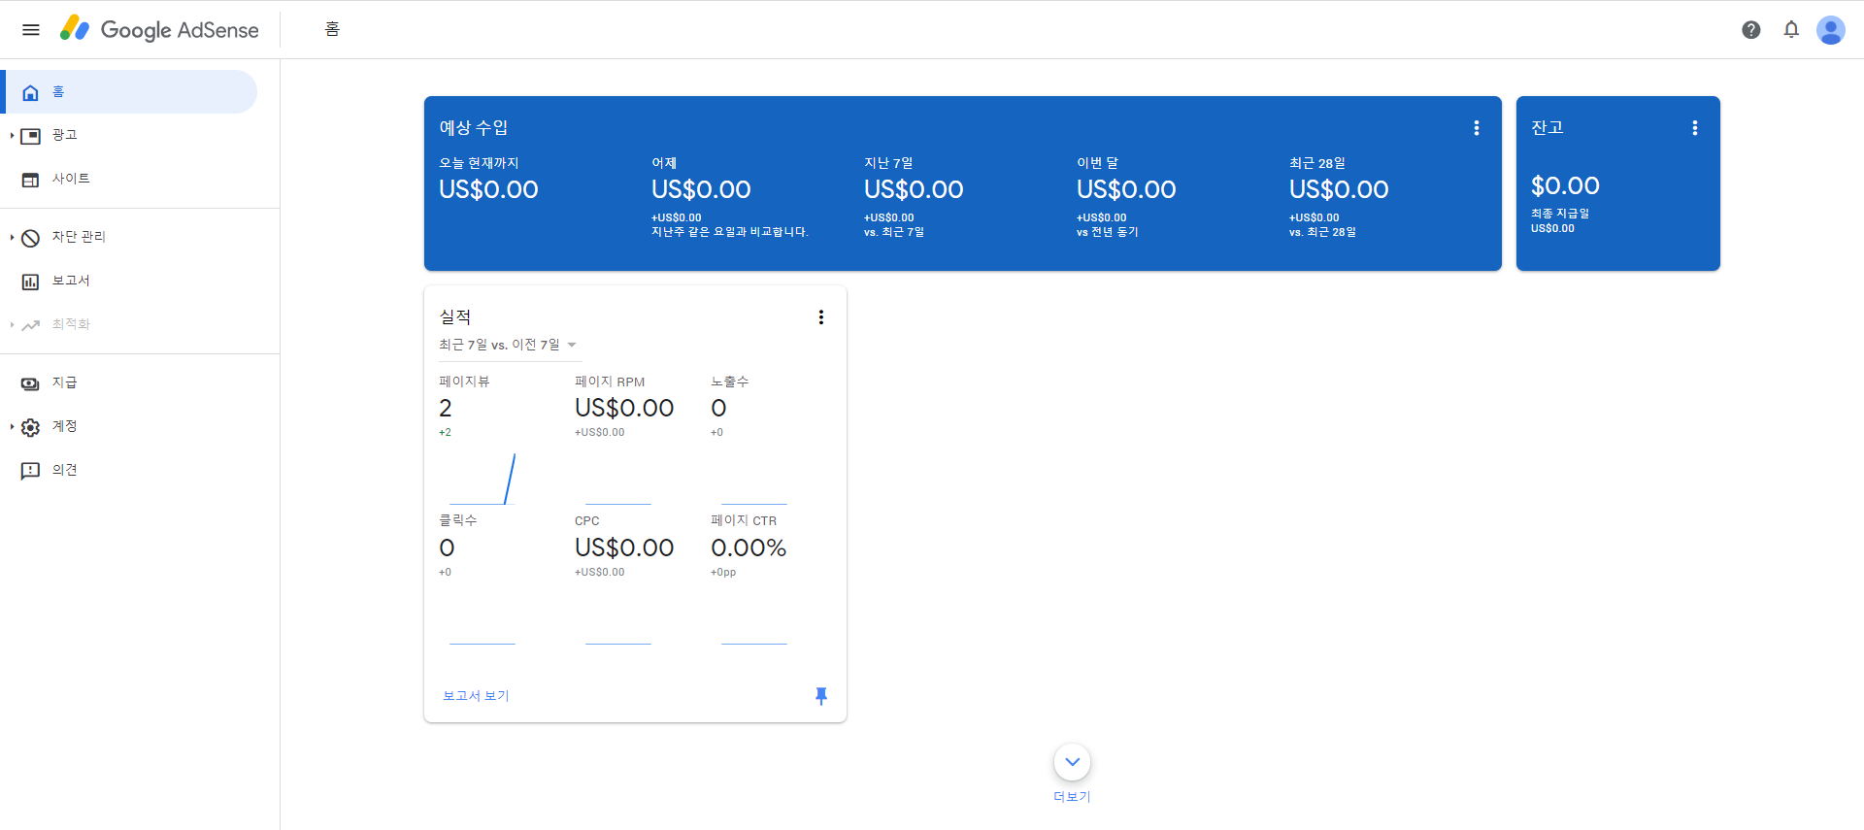Image resolution: width=1864 pixels, height=830 pixels.
Task: Open the help question mark icon
Action: 1751,30
